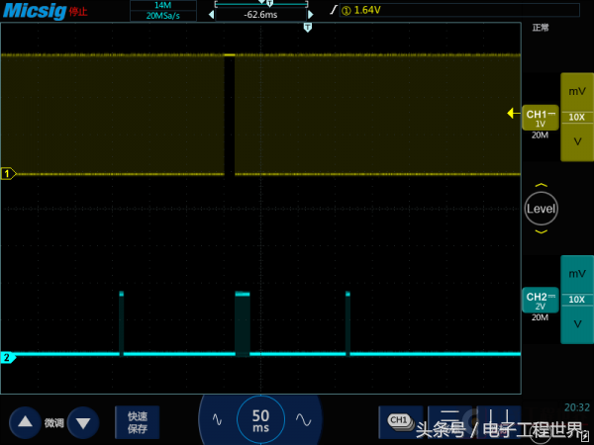
Task: Open the 50 ms timebase dial
Action: point(260,419)
